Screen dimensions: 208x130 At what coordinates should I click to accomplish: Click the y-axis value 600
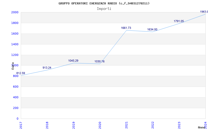coord(16,87)
